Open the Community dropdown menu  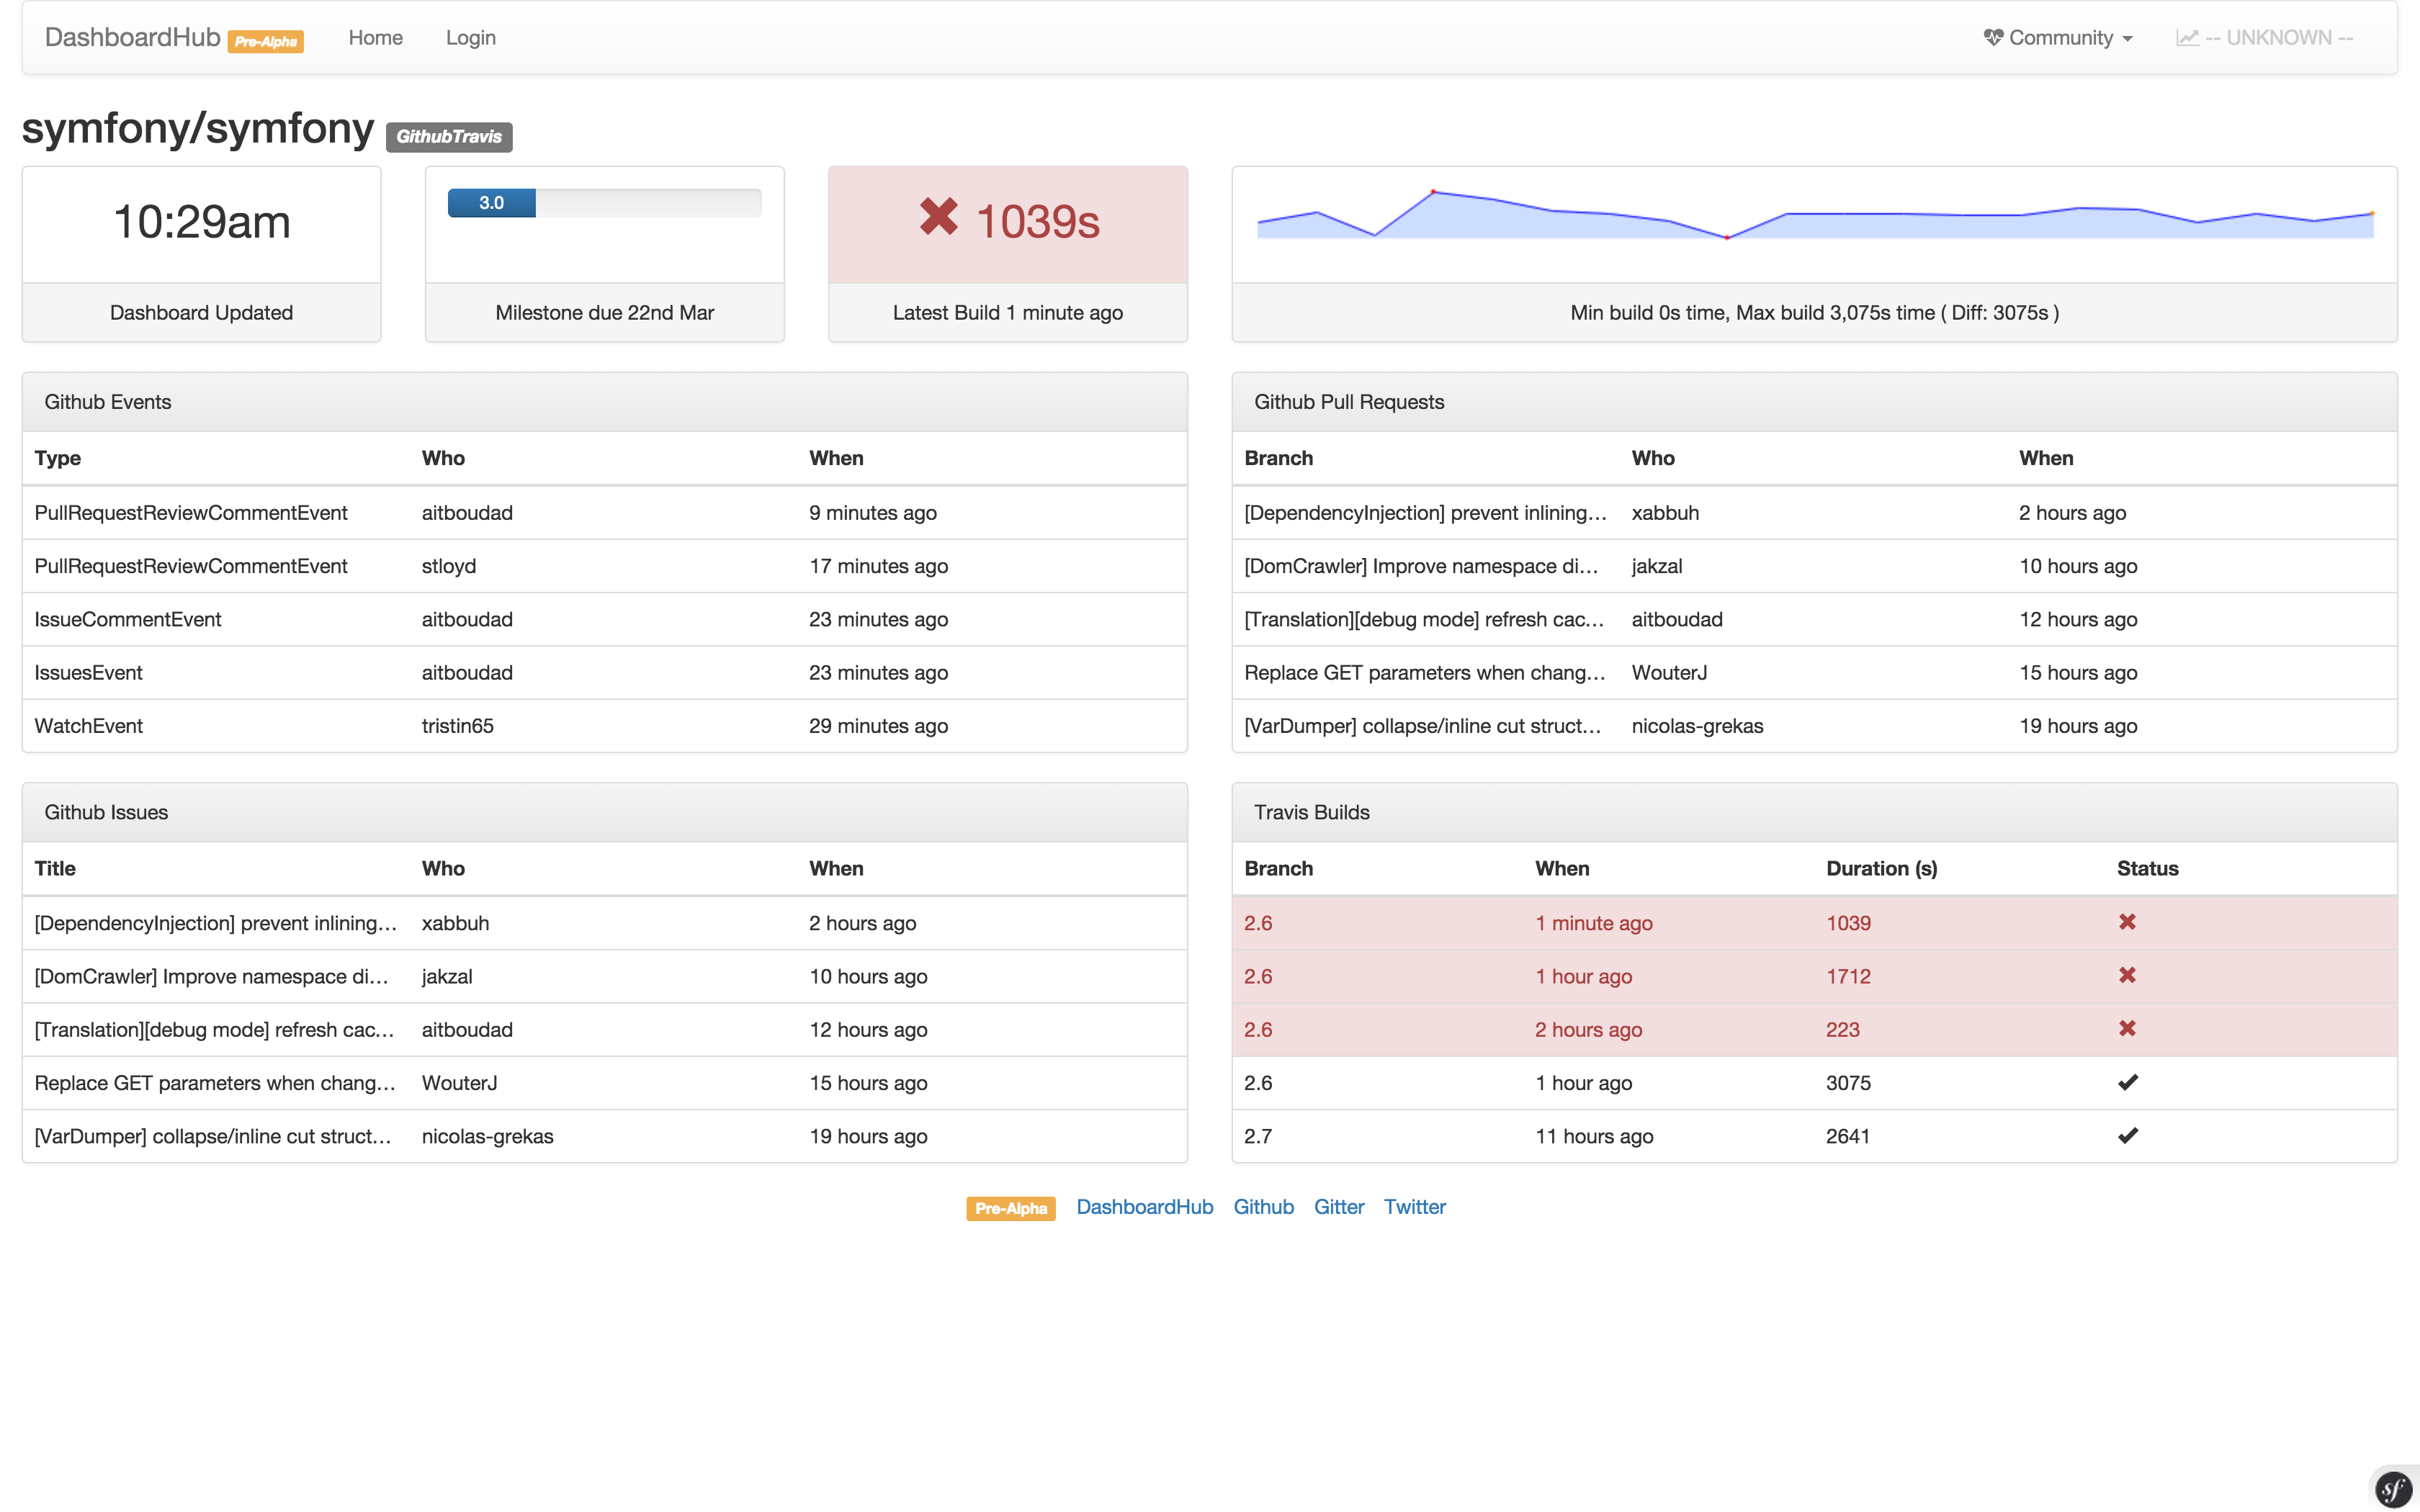click(2058, 37)
